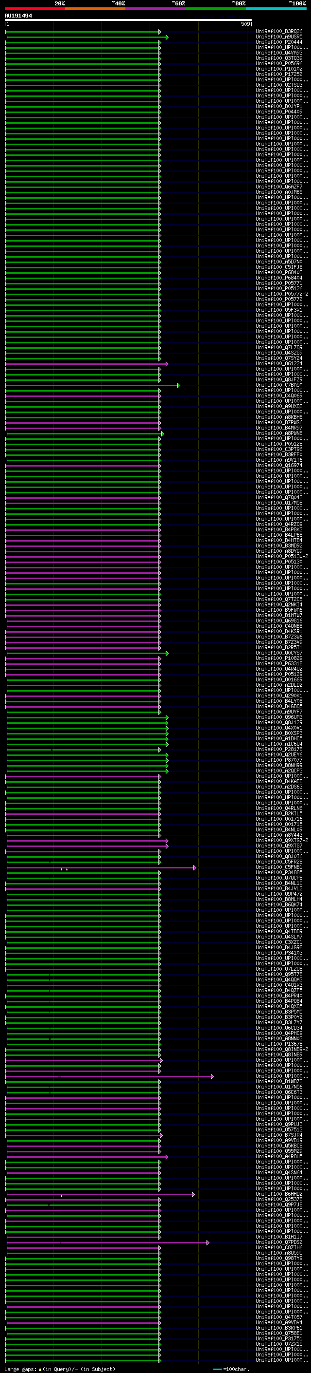
Task: Select the UniRef100_O61224 hit label
Action: [279, 363]
